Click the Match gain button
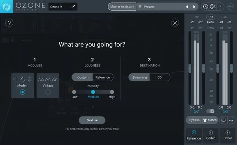 pos(210,120)
